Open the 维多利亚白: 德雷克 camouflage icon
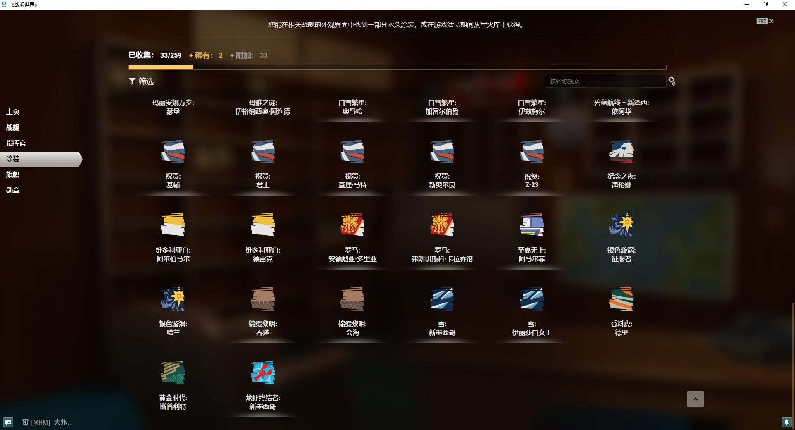Screen dimensions: 795x430 (x=263, y=225)
